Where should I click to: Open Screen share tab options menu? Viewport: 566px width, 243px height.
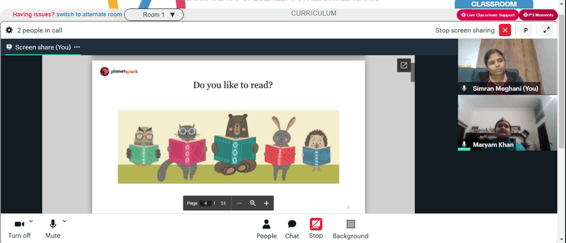[x=77, y=47]
